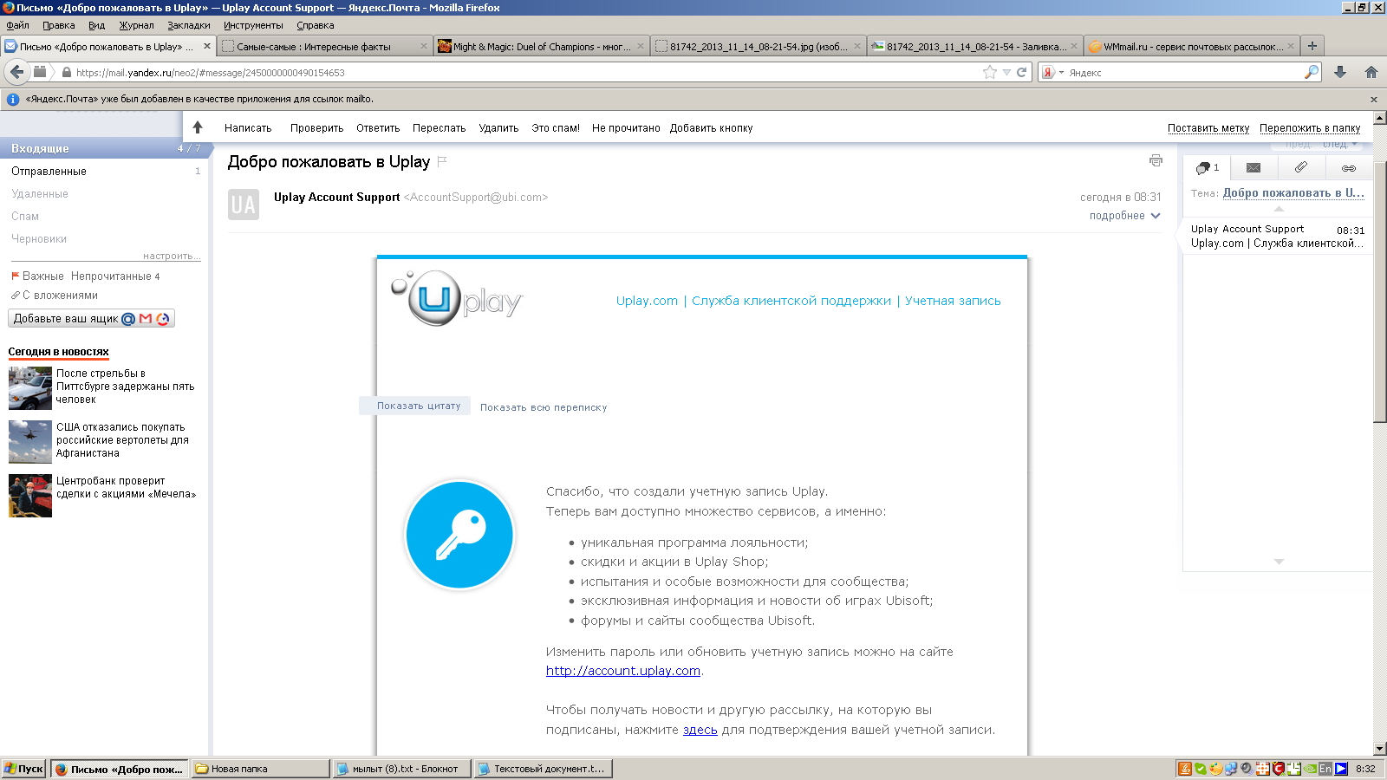Open the helicopter news thumbnail
Viewport: 1387px width, 780px height.
point(30,442)
